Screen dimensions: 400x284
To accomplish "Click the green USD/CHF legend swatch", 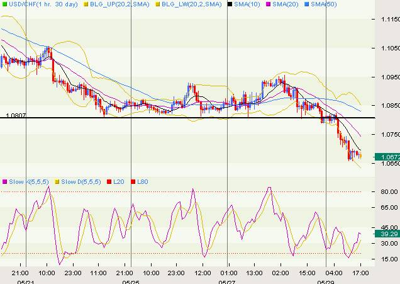I will 4,4.
